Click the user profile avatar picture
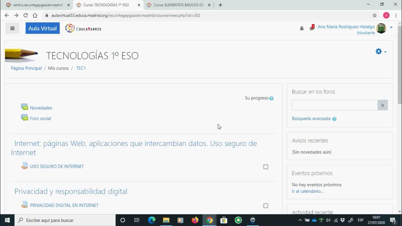 point(381,28)
